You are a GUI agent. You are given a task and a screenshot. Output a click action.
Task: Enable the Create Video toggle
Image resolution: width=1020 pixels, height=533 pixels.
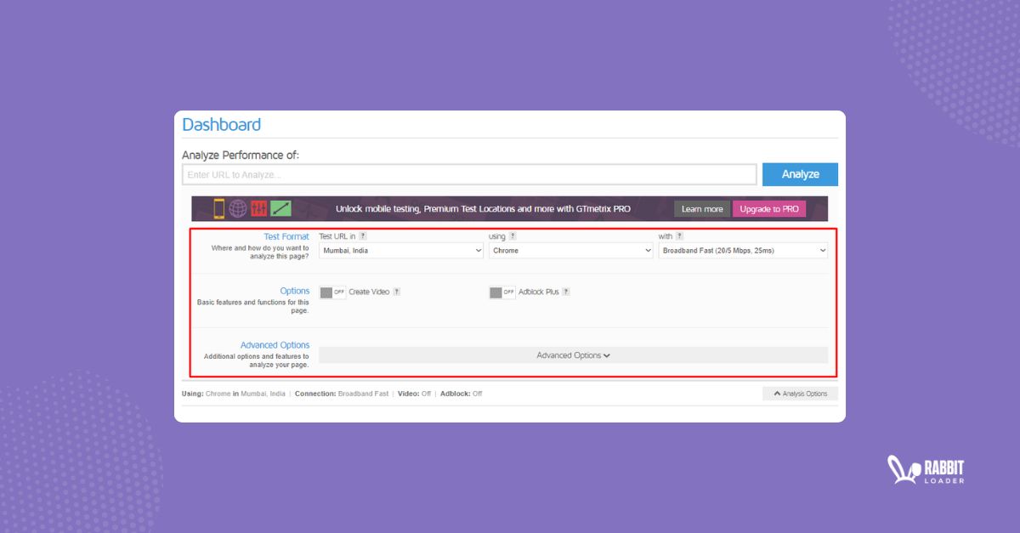tap(331, 292)
